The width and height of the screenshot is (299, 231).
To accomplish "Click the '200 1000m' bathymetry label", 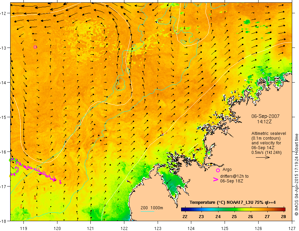I will pyautogui.click(x=152, y=208).
